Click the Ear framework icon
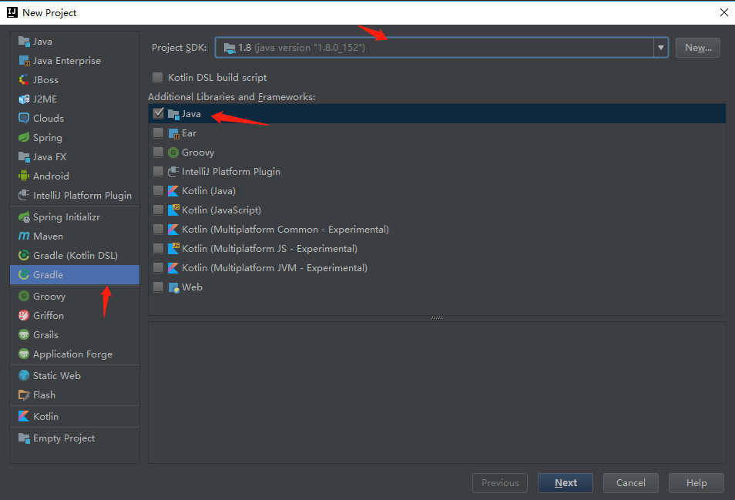 click(173, 133)
